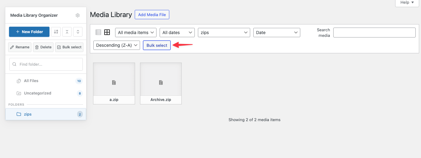
Task: Click the zip icon of a.zip
Action: click(114, 82)
